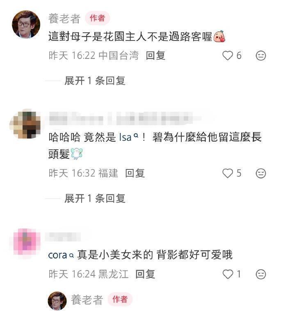Open 養老者 small avatar in bottom reply
Viewport: 283px width, 311px height.
(x=57, y=300)
